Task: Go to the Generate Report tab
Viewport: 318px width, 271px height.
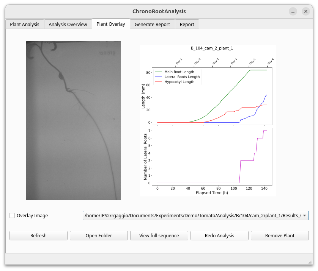Action: click(152, 24)
